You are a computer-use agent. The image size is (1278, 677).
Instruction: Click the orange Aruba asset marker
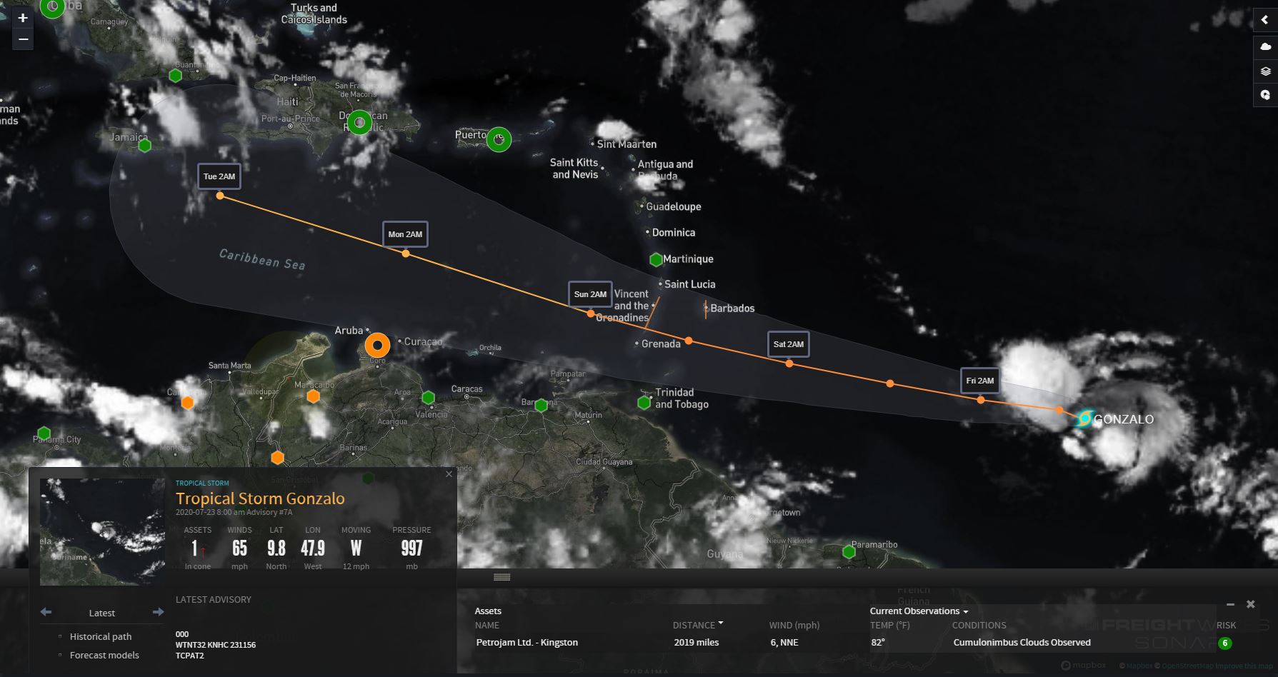tap(377, 346)
